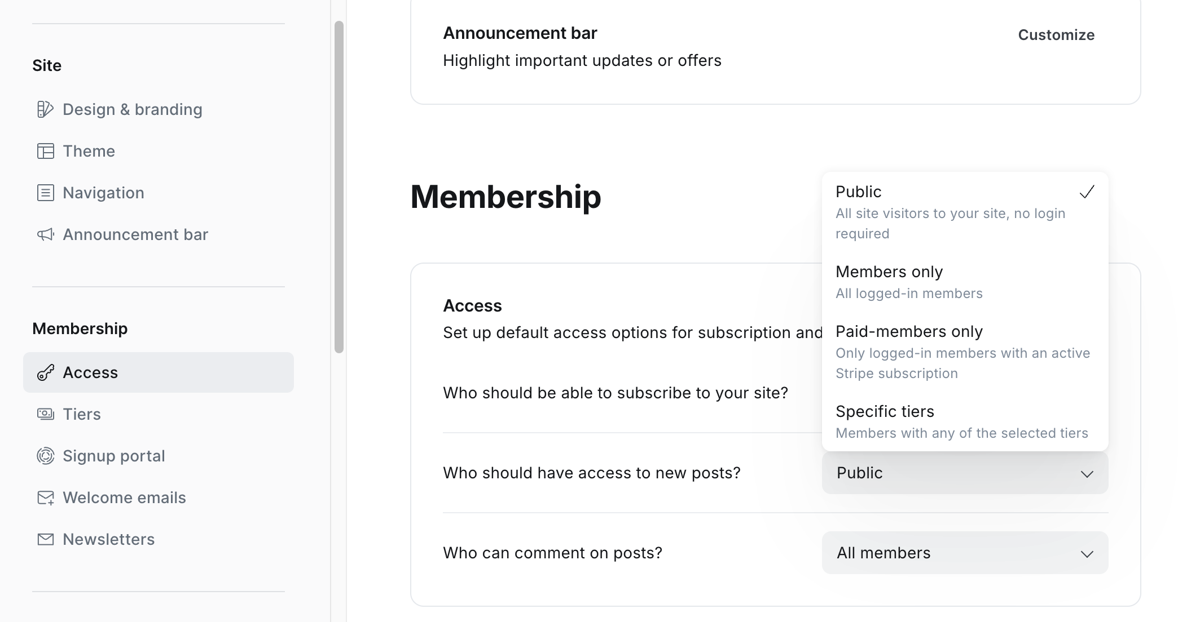Click the sidebar vertical scrollbar
The image size is (1178, 622).
click(339, 186)
